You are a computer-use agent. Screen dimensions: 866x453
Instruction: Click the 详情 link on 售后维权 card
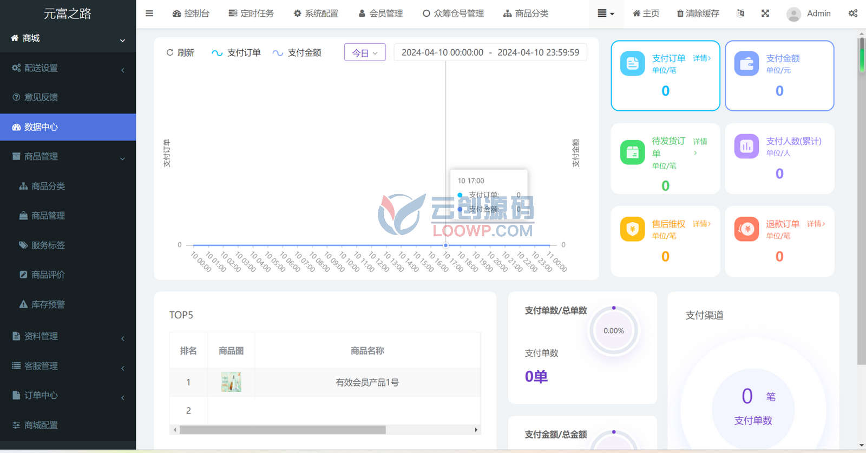click(702, 224)
